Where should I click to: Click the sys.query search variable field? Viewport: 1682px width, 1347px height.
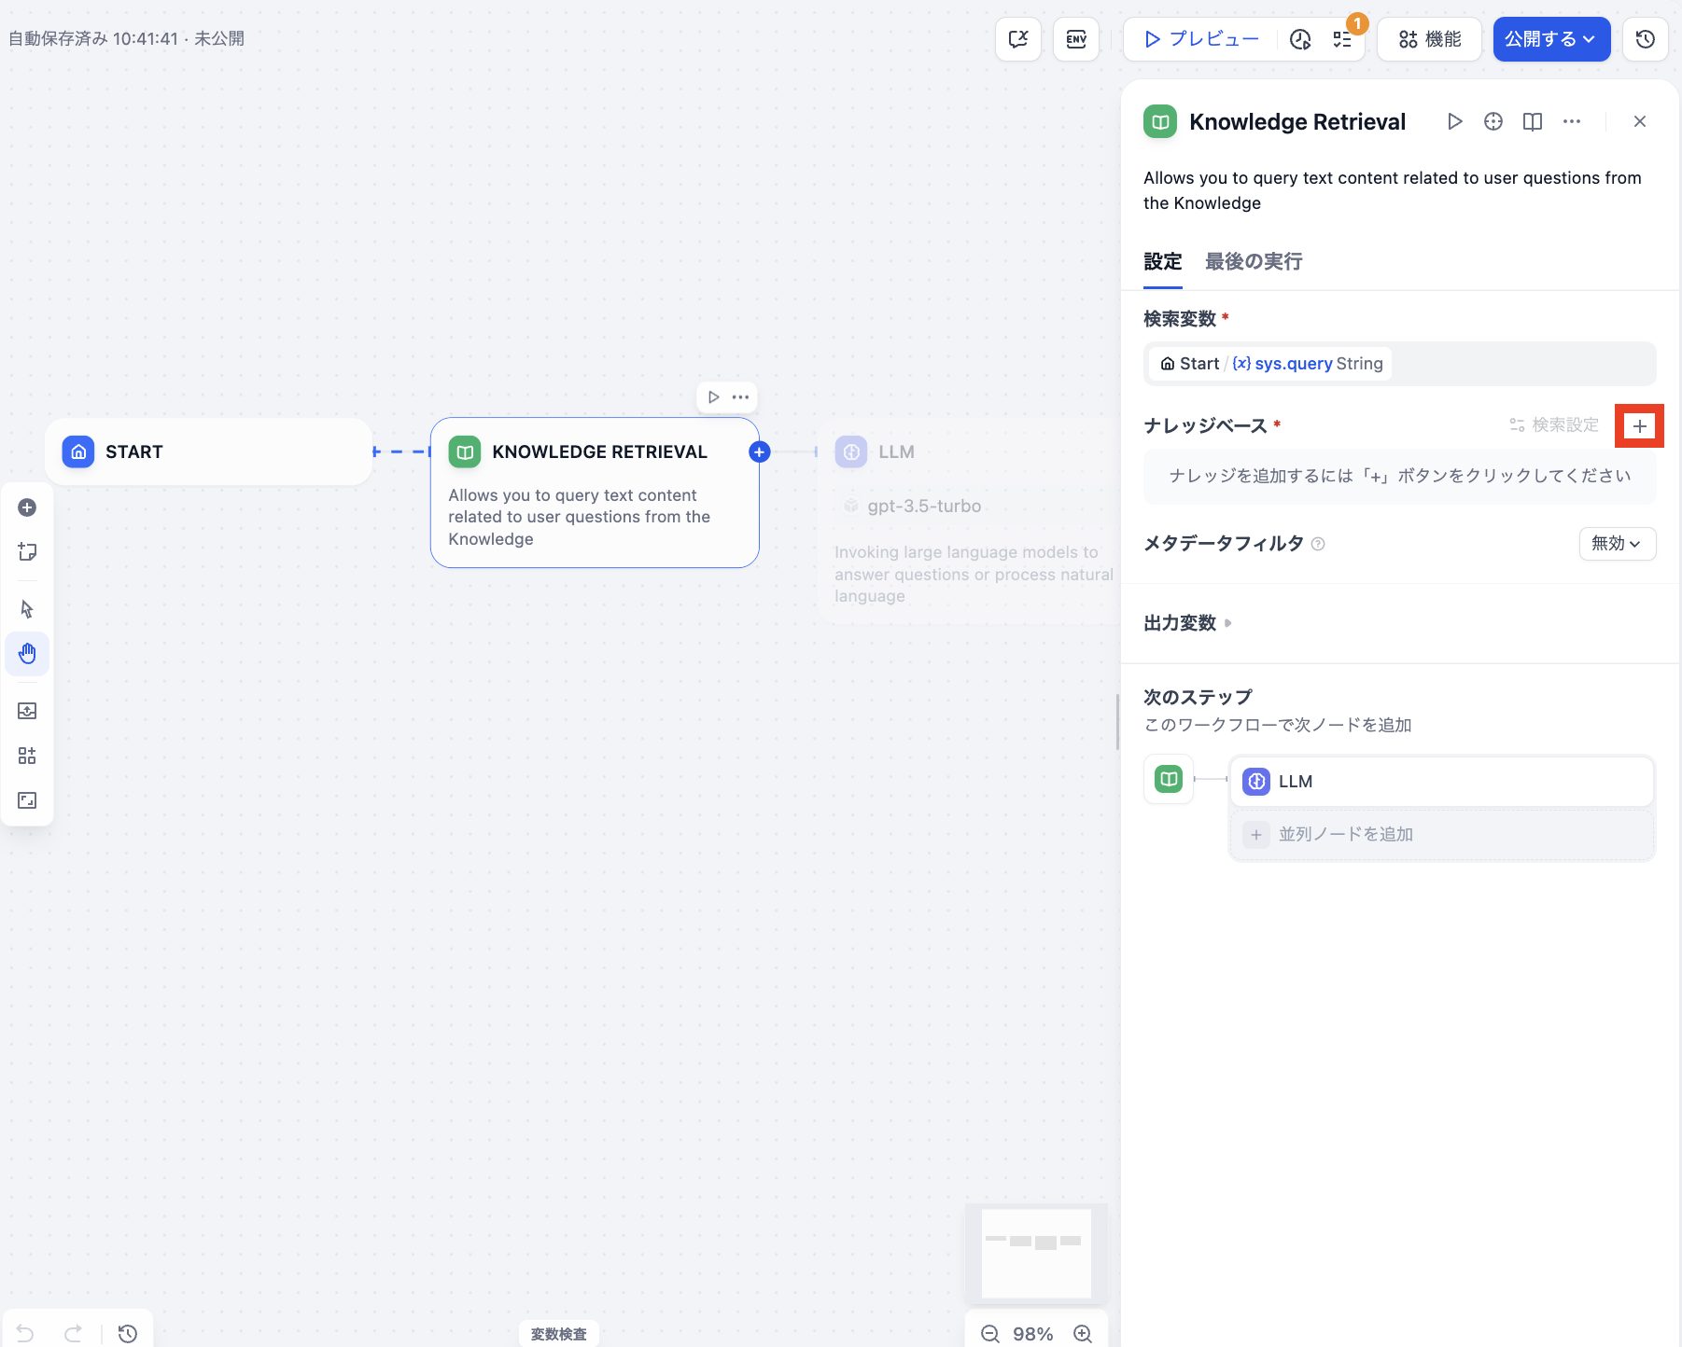pos(1398,364)
